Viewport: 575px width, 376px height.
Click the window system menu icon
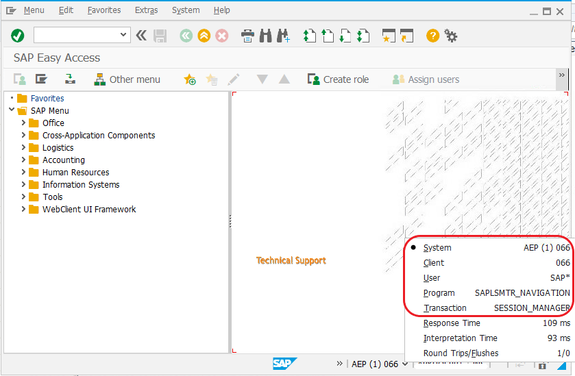click(12, 11)
